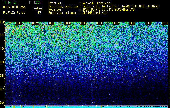Click the 'Receiving Location' label
The image size is (170, 108).
(x=63, y=6)
